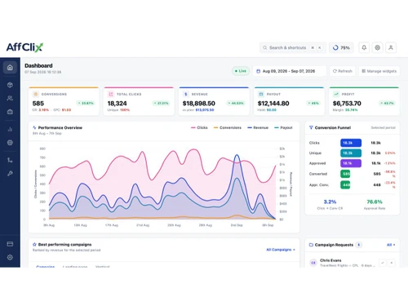The width and height of the screenshot is (408, 306).
Task: Open the users icon in the sidebar
Action: (10, 98)
